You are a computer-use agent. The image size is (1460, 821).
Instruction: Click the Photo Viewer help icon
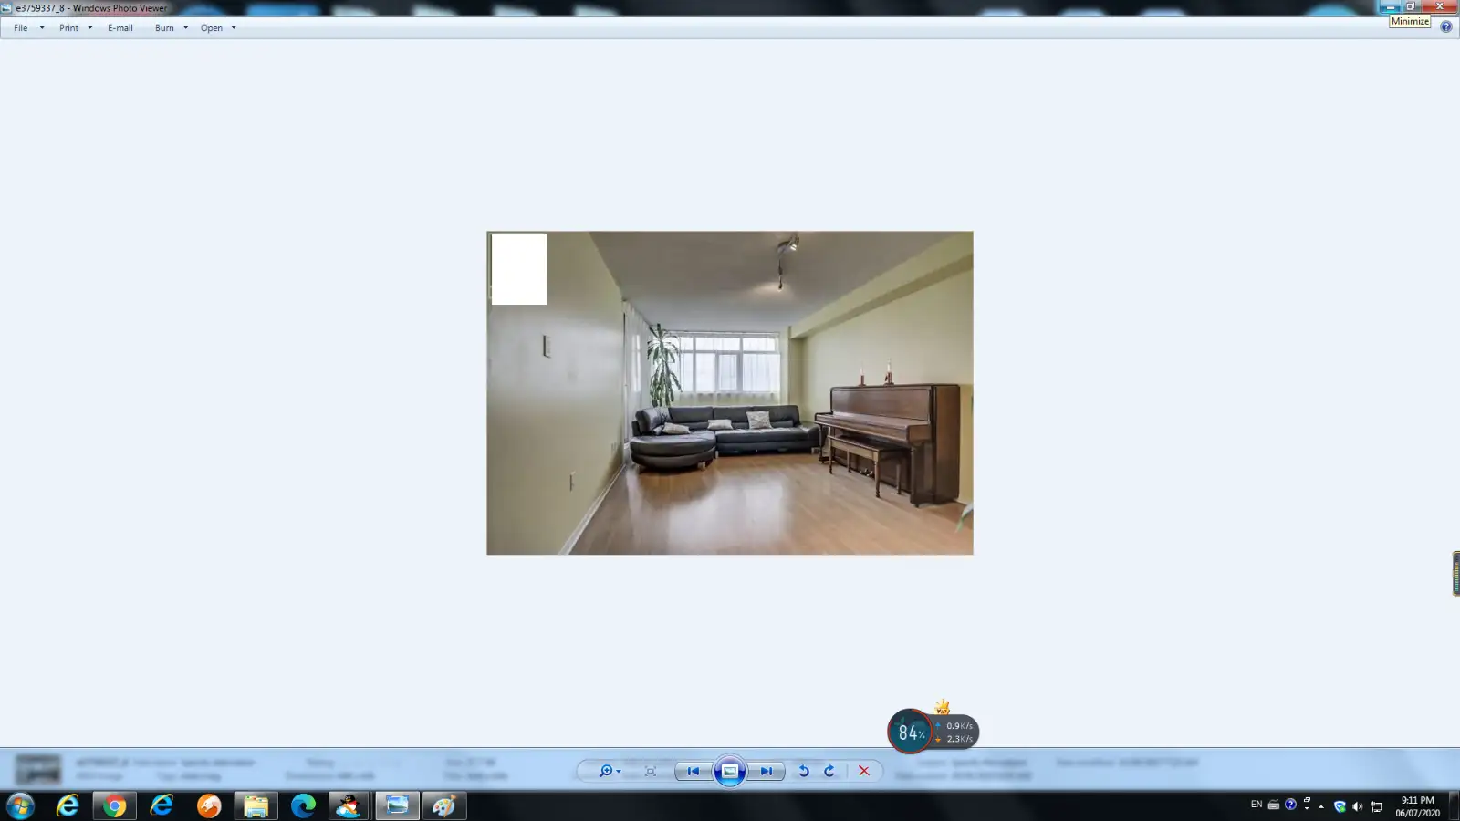click(1445, 27)
